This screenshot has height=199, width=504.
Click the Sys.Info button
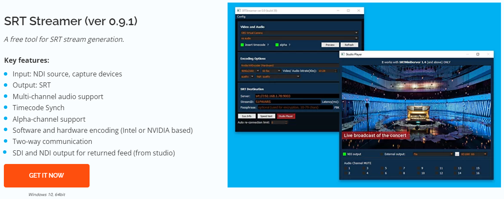click(x=247, y=116)
